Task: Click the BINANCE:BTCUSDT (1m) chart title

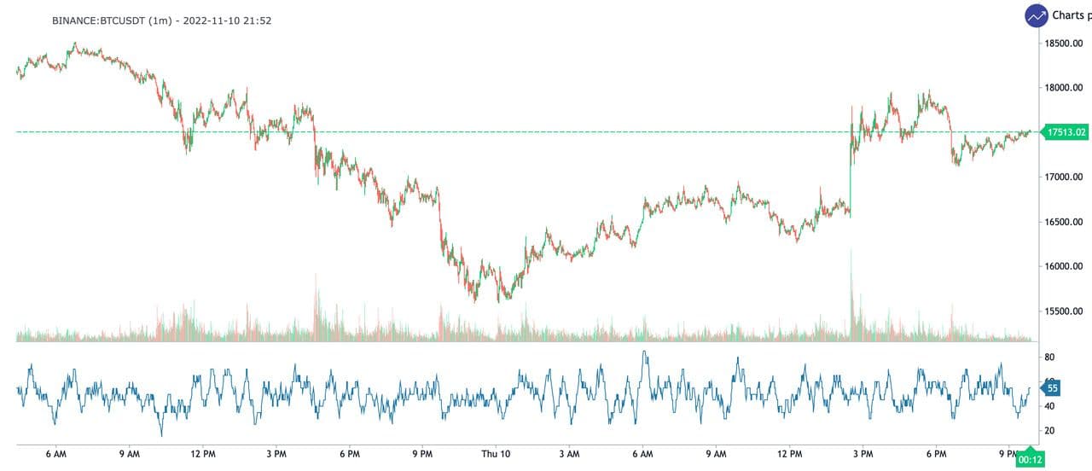Action: point(161,20)
